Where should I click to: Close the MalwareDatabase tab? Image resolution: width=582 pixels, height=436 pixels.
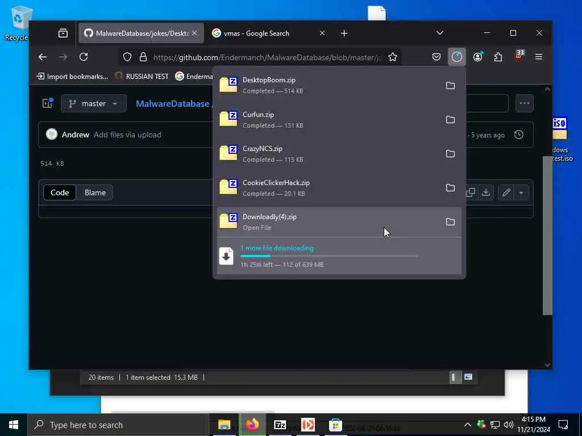click(194, 33)
